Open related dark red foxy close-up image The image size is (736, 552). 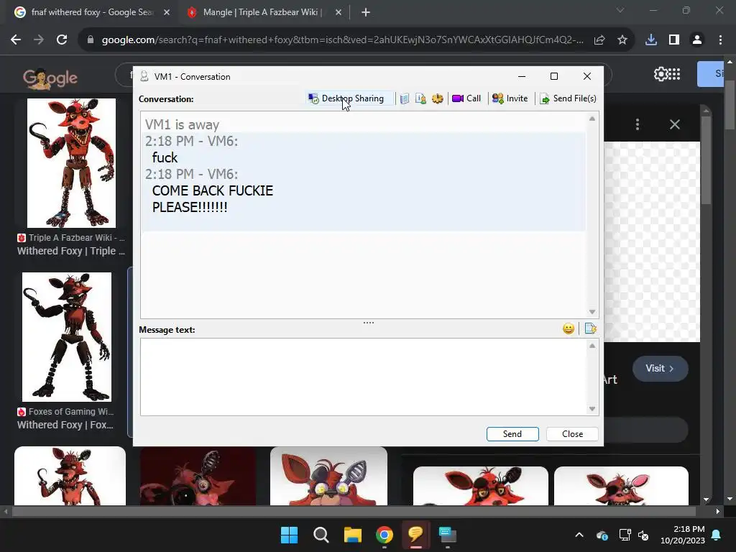click(198, 476)
